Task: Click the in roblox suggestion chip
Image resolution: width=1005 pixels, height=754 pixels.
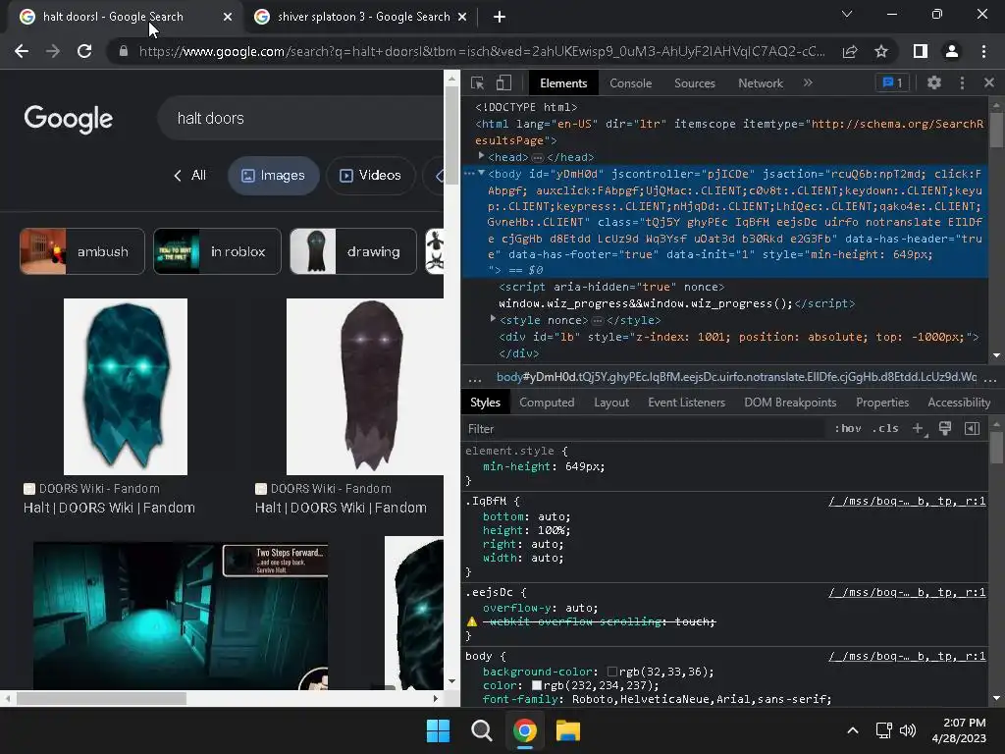Action: 217,251
